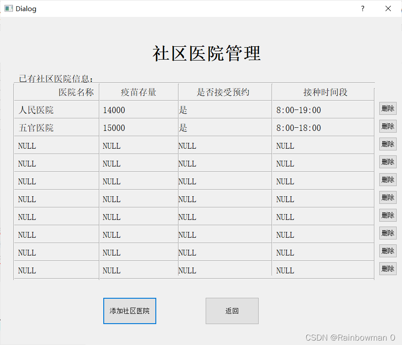402x345 pixels.
Task: Click 删除 beside the second NULL row
Action: 388,162
